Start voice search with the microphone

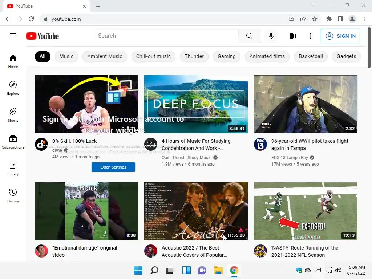(x=271, y=36)
